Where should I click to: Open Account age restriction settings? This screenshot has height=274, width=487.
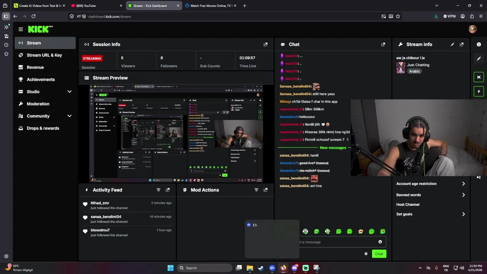pos(431,184)
